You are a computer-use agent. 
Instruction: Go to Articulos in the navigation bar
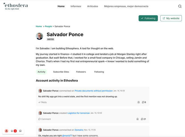point(92,6)
